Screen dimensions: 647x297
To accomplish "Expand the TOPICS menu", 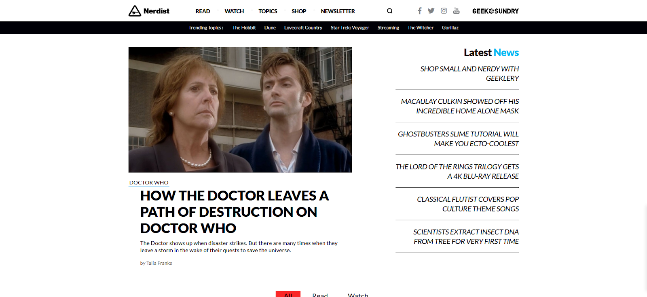I will (268, 11).
